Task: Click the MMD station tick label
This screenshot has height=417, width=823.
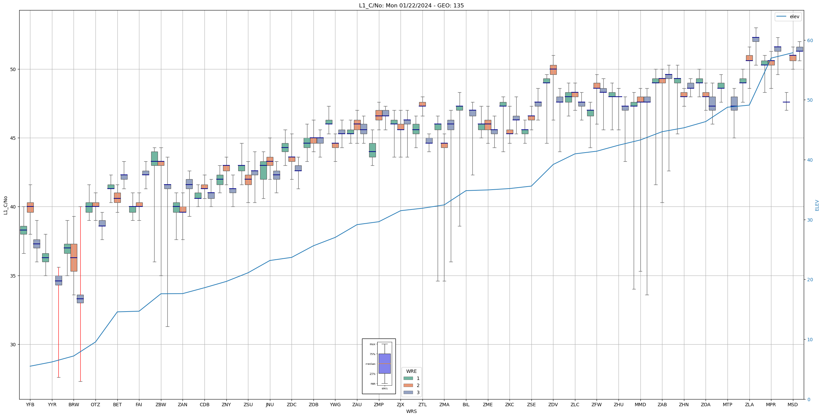Action: click(x=640, y=405)
